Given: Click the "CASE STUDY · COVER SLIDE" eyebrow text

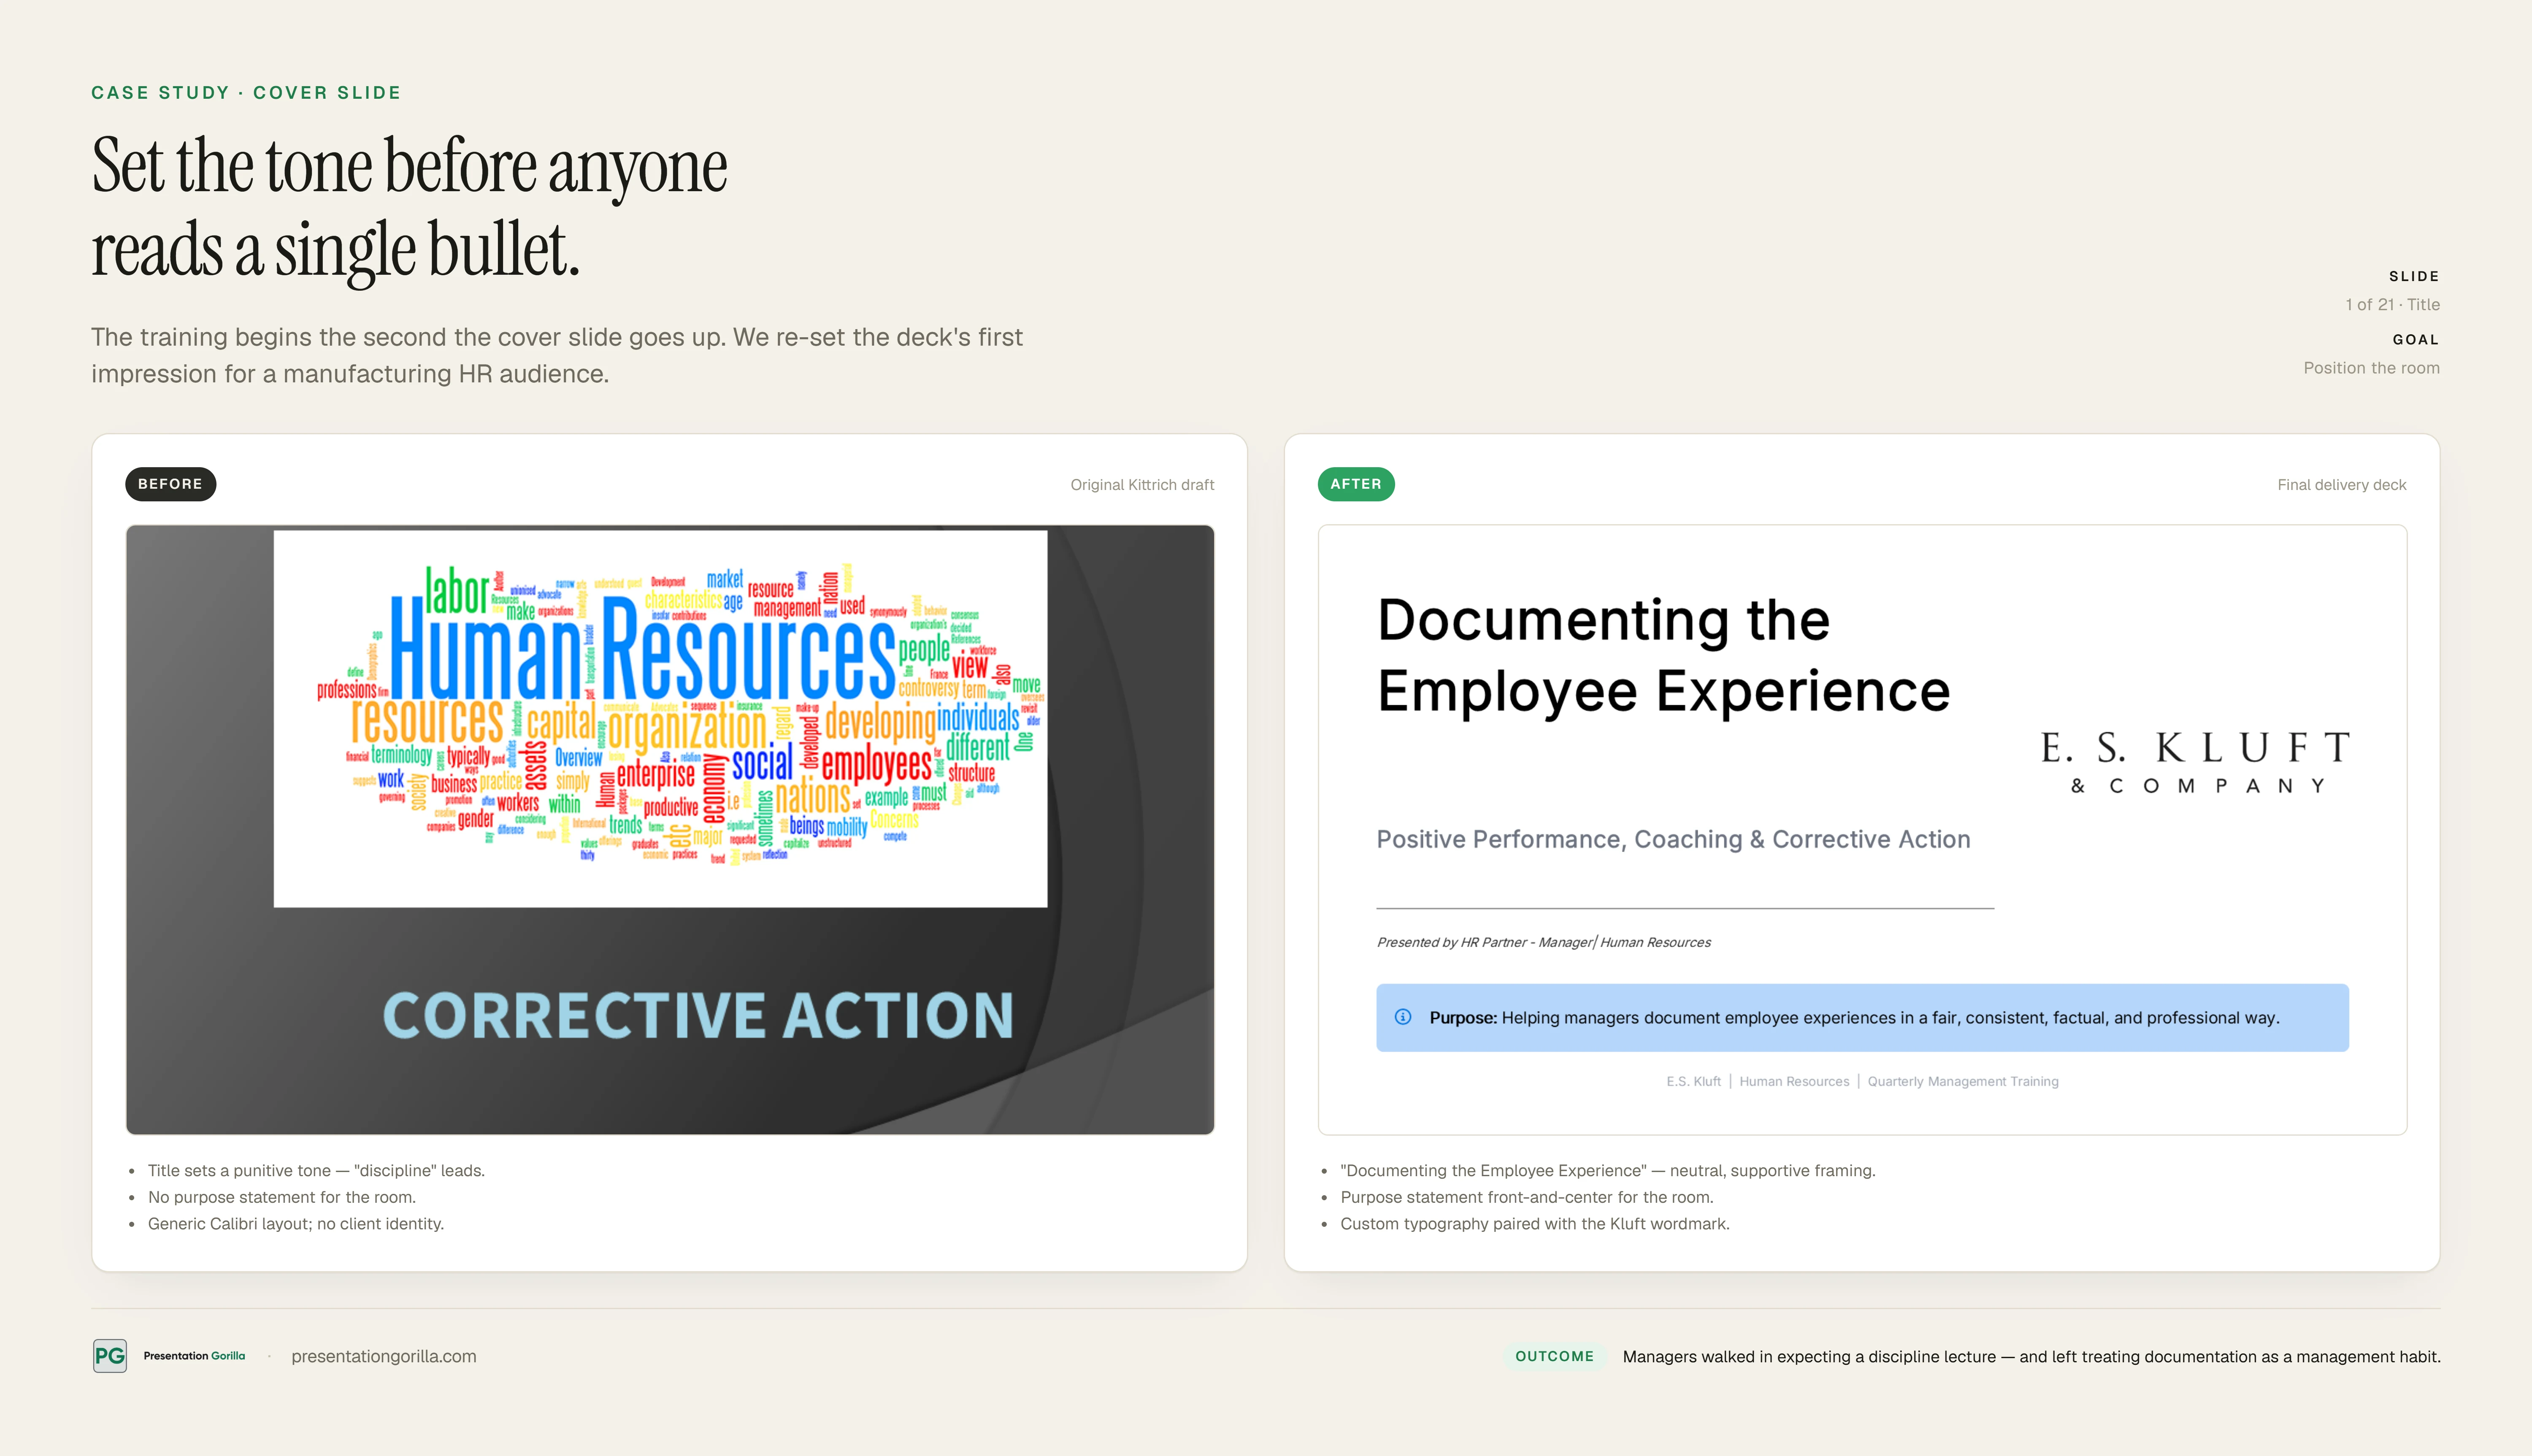Looking at the screenshot, I should [x=246, y=93].
